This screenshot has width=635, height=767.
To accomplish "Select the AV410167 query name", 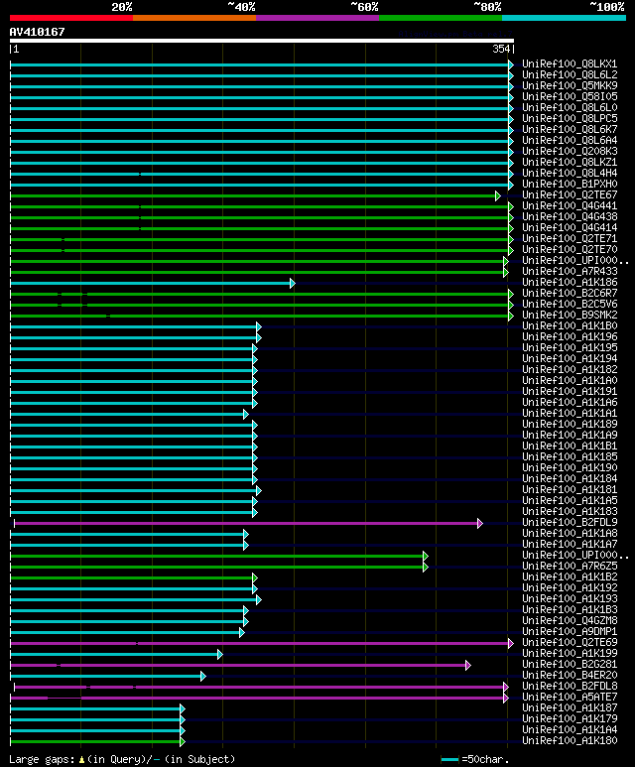I will pos(37,32).
